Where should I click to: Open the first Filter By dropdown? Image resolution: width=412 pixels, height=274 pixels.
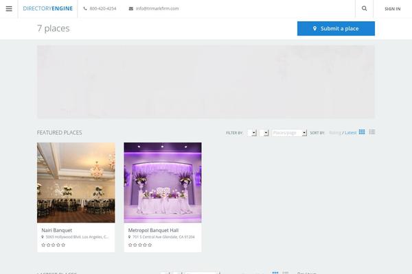click(252, 133)
